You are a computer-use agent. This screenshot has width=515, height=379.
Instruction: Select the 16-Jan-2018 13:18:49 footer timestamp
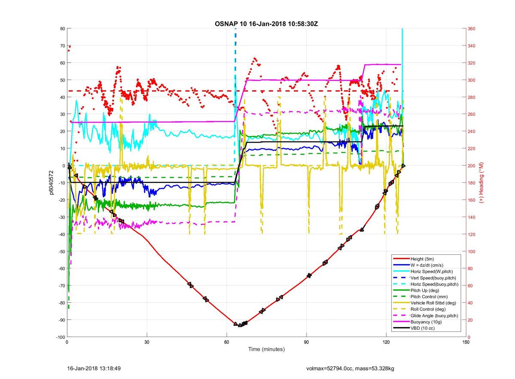(x=94, y=368)
